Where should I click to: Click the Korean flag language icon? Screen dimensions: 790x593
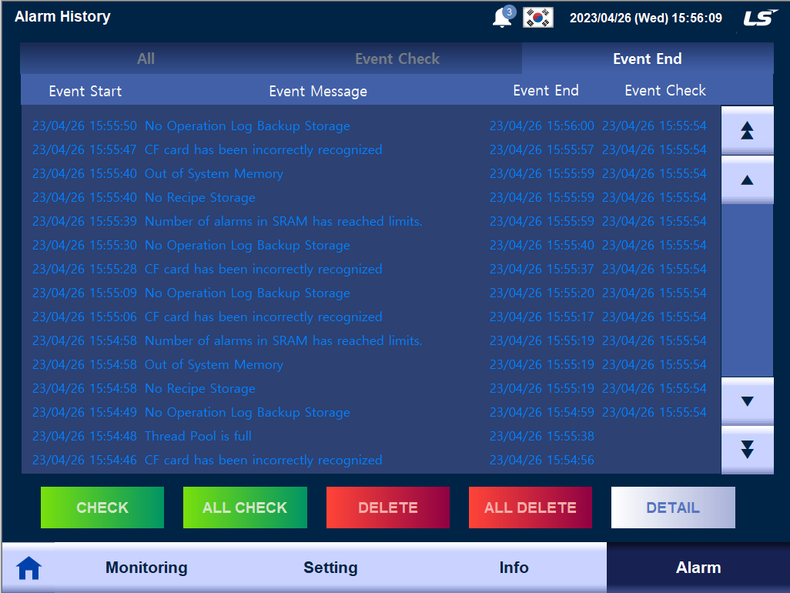coord(537,16)
